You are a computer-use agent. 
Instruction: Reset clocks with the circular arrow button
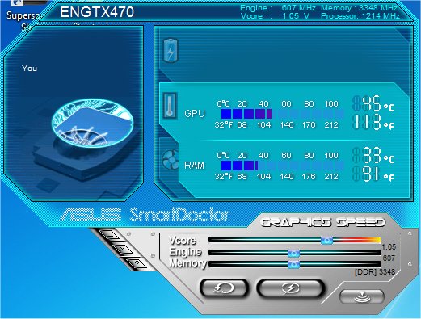pyautogui.click(x=224, y=288)
